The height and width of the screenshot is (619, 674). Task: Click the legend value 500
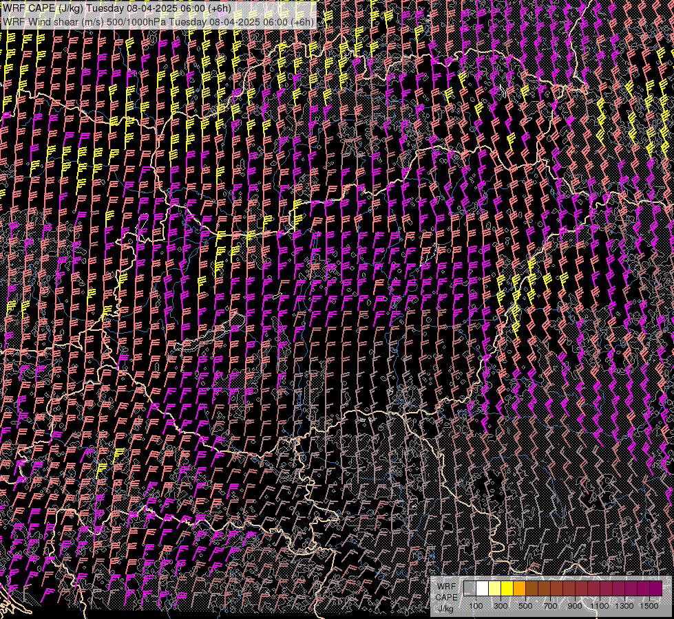[x=525, y=606]
